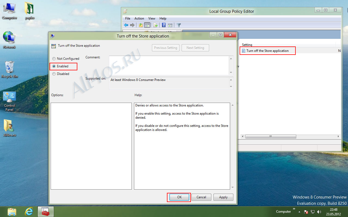Screen dimensions: 348x217
Task: Click the volume speaker tray icon
Action: point(319,212)
